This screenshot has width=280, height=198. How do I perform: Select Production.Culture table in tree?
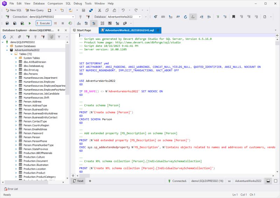34,157
